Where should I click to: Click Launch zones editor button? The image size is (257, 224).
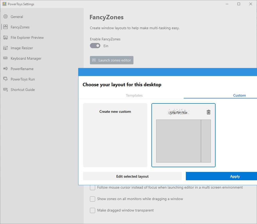pyautogui.click(x=112, y=60)
